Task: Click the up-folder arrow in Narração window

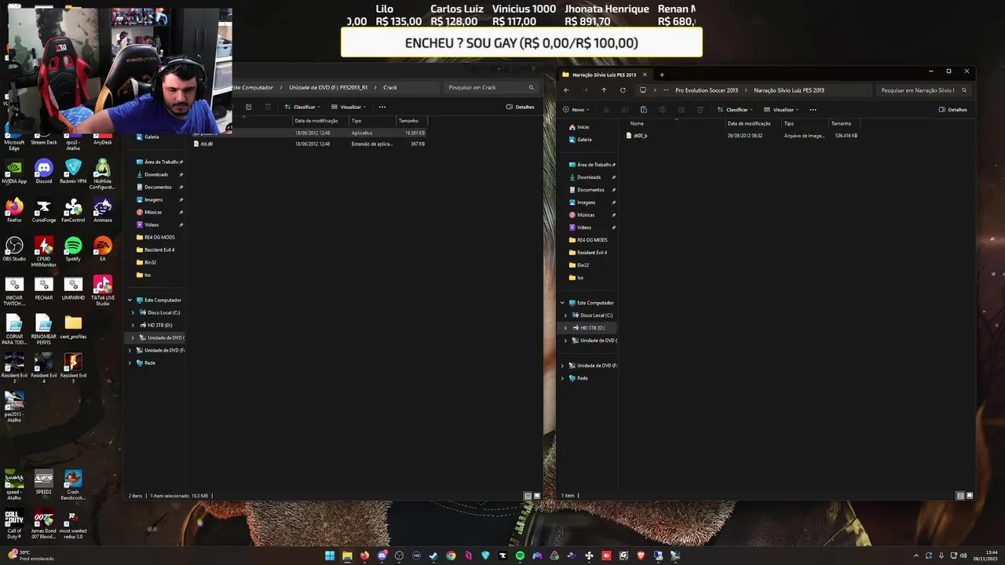Action: pos(604,90)
